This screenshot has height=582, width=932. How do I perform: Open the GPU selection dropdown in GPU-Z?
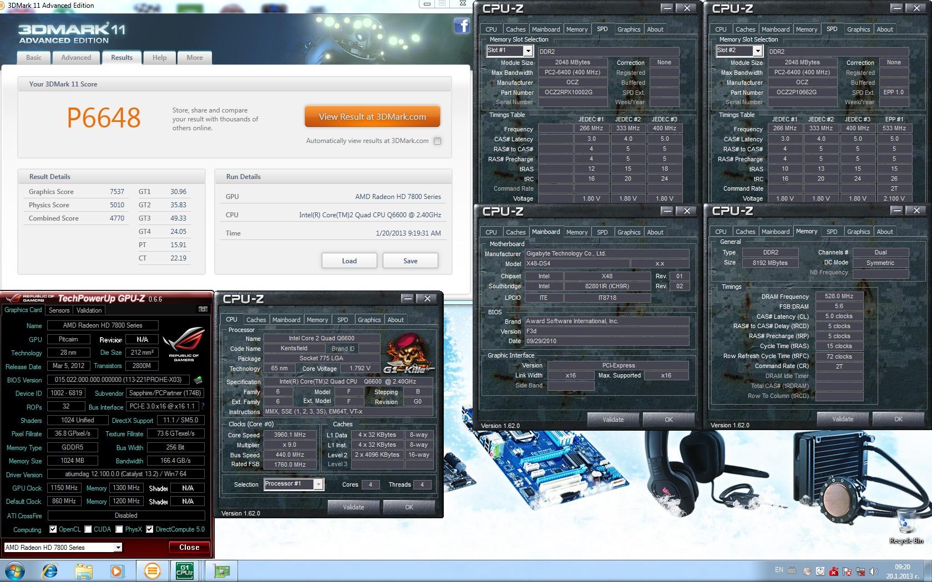[118, 548]
